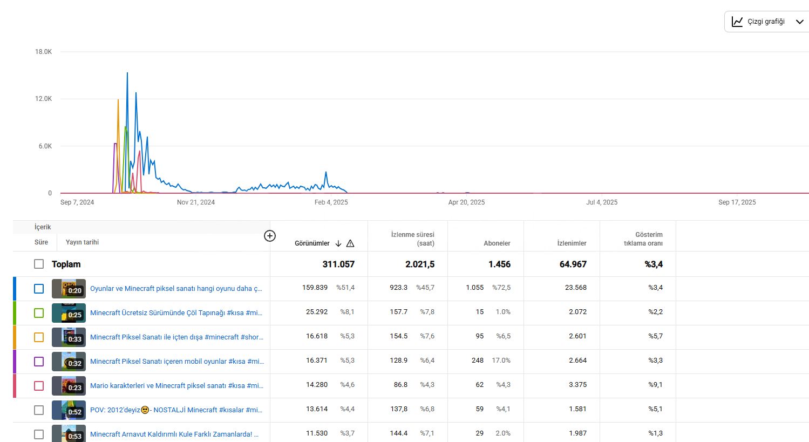Image resolution: width=809 pixels, height=442 pixels.
Task: Click the warning triangle next to Görünümler
Action: pyautogui.click(x=350, y=243)
